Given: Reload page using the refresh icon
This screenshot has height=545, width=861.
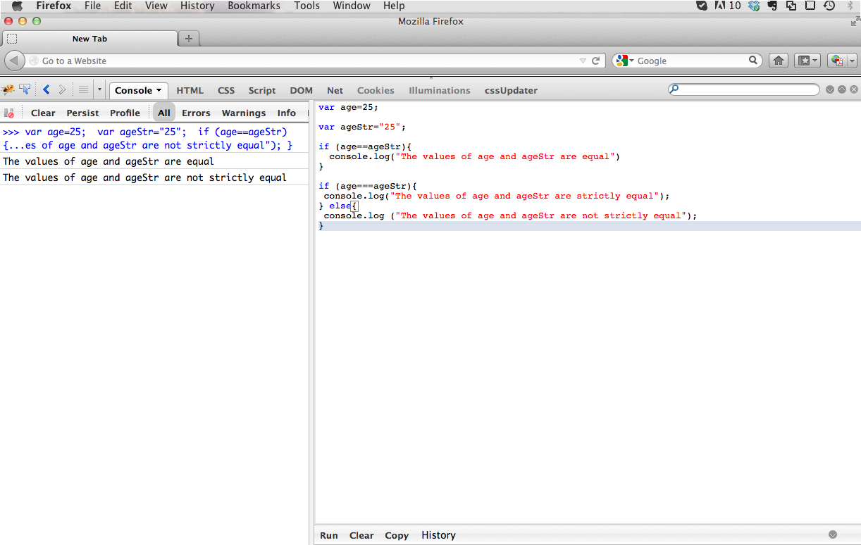Looking at the screenshot, I should pos(595,61).
